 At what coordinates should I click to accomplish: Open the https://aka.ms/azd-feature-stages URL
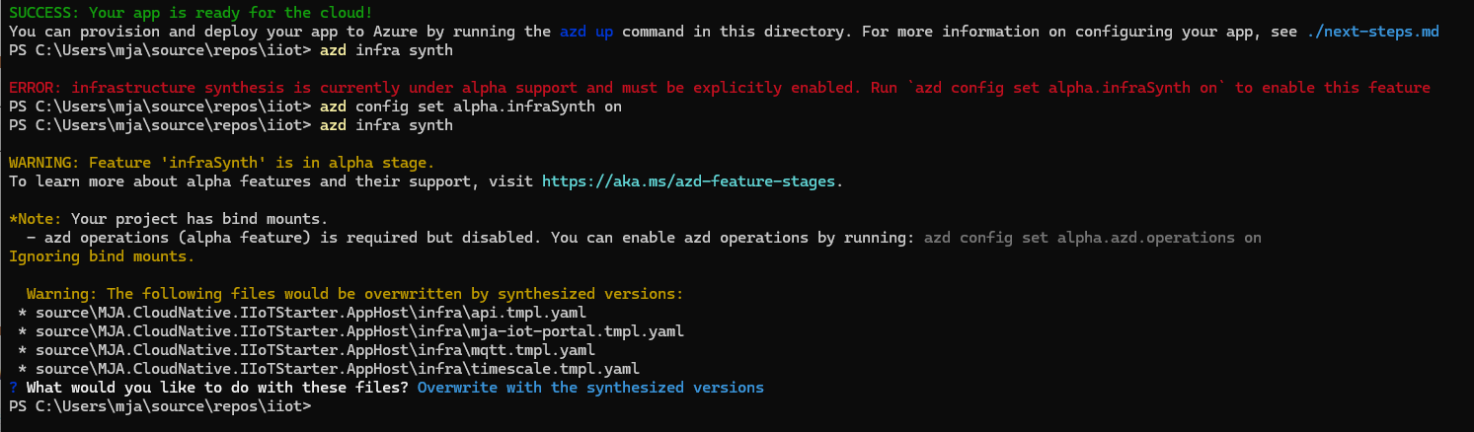[691, 181]
